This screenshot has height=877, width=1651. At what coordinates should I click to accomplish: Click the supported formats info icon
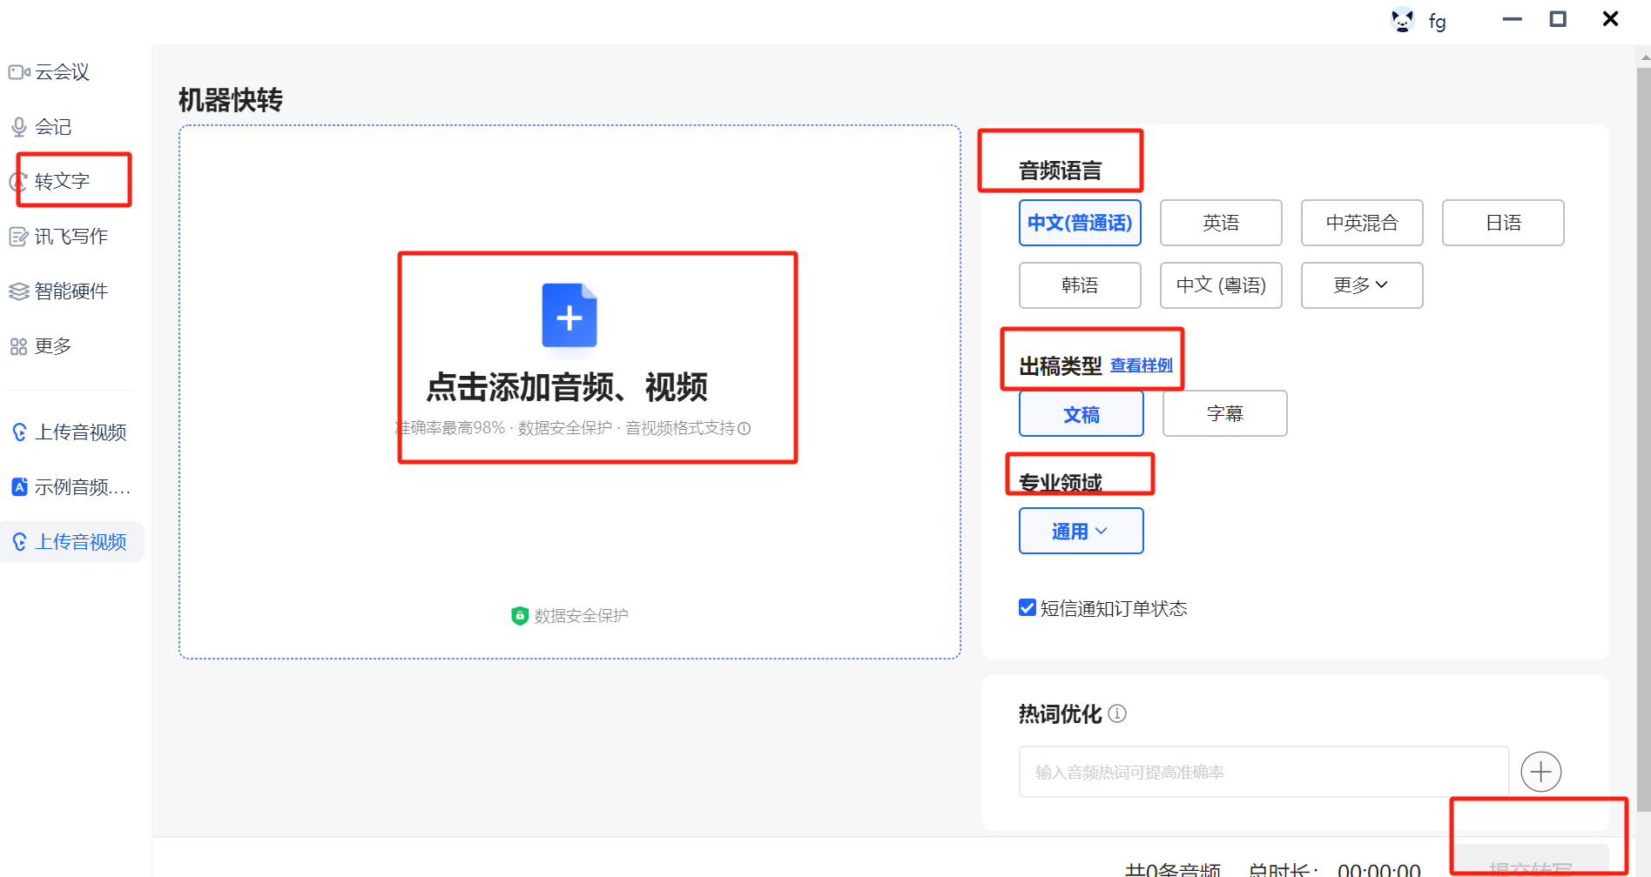[x=745, y=428]
